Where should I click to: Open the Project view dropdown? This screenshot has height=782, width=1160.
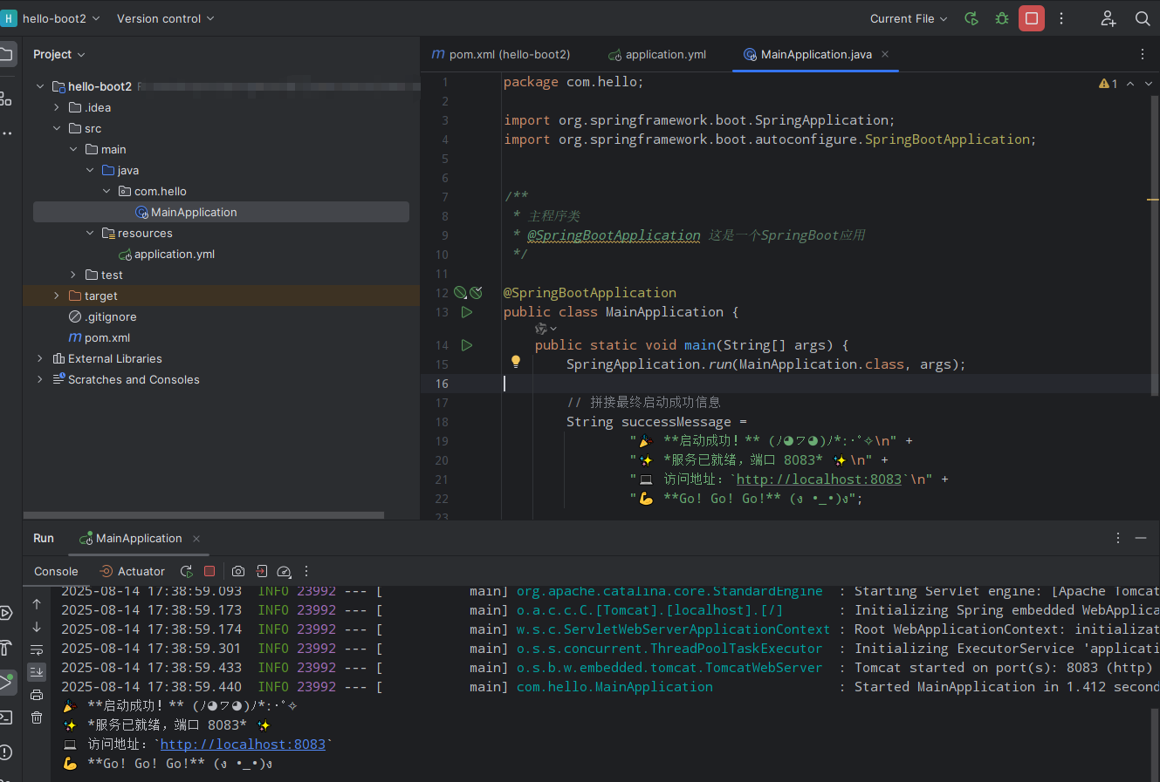[59, 54]
